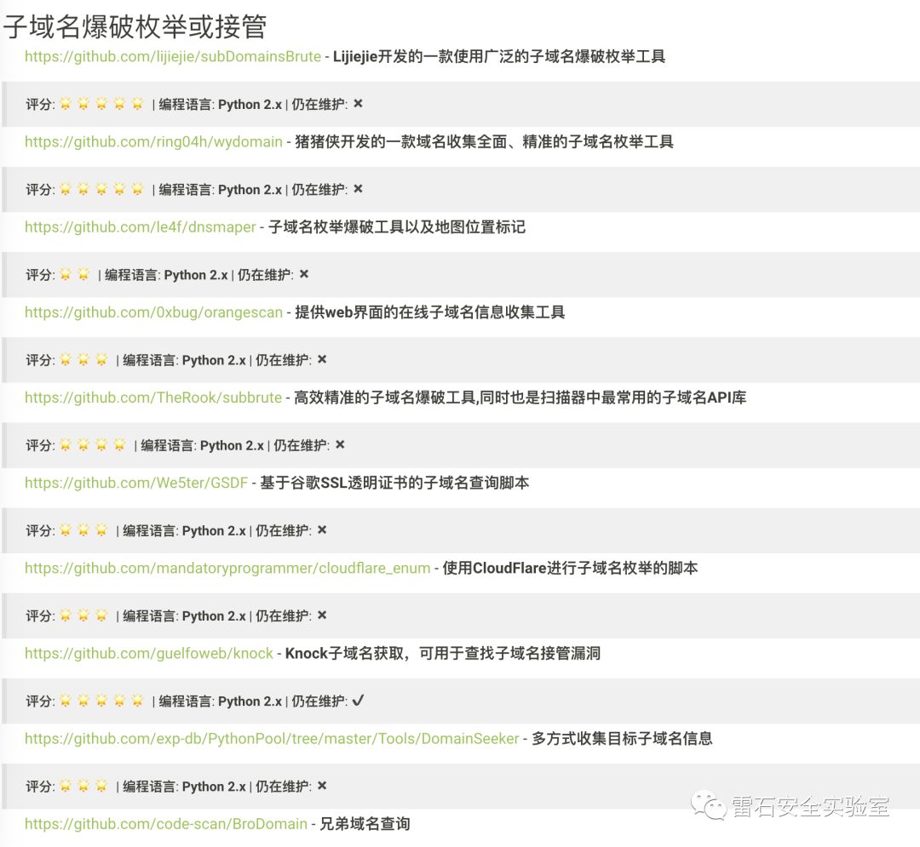The image size is (920, 847).
Task: Click the fourth star in the subbrute rating
Action: (x=119, y=444)
